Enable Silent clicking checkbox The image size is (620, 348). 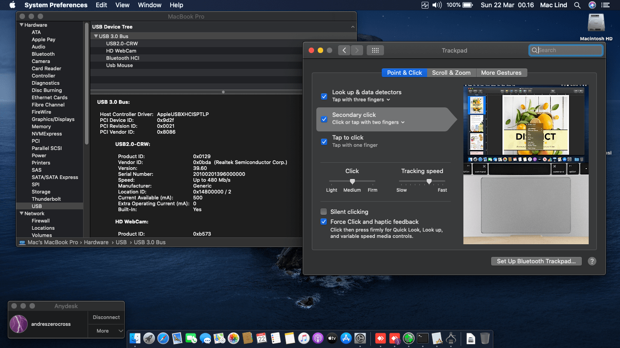[x=324, y=212]
